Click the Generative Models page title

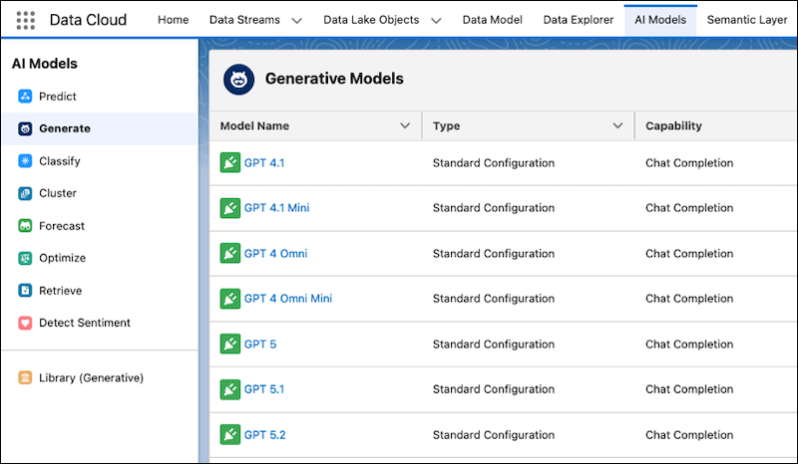click(334, 79)
